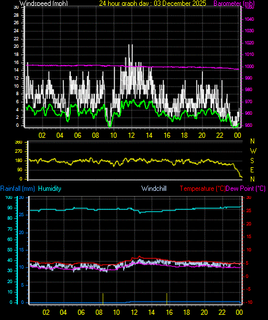This screenshot has height=320, width=268.
Task: Click barometer axis value "970"
Action: click(248, 101)
